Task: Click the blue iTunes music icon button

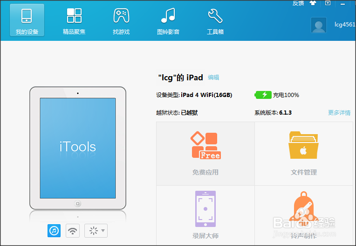Action: pyautogui.click(x=54, y=231)
